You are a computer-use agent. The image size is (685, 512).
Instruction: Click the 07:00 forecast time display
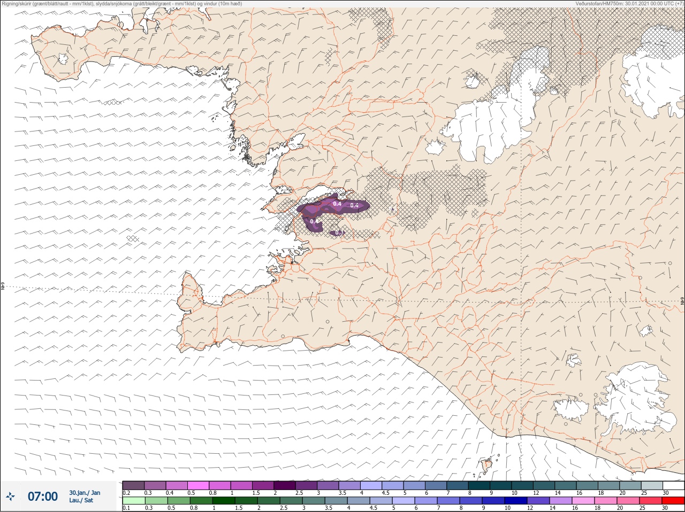point(43,497)
